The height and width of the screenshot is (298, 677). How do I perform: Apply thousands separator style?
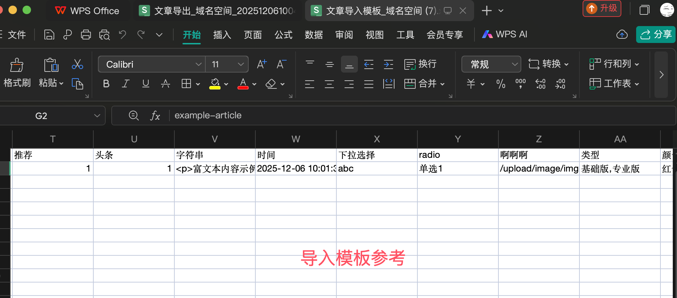click(x=520, y=84)
